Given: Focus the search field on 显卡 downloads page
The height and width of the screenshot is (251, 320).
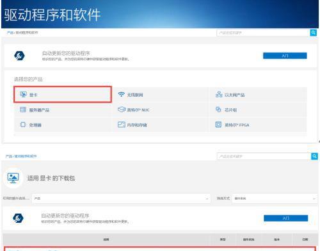Looking at the screenshot, I should coord(264,156).
